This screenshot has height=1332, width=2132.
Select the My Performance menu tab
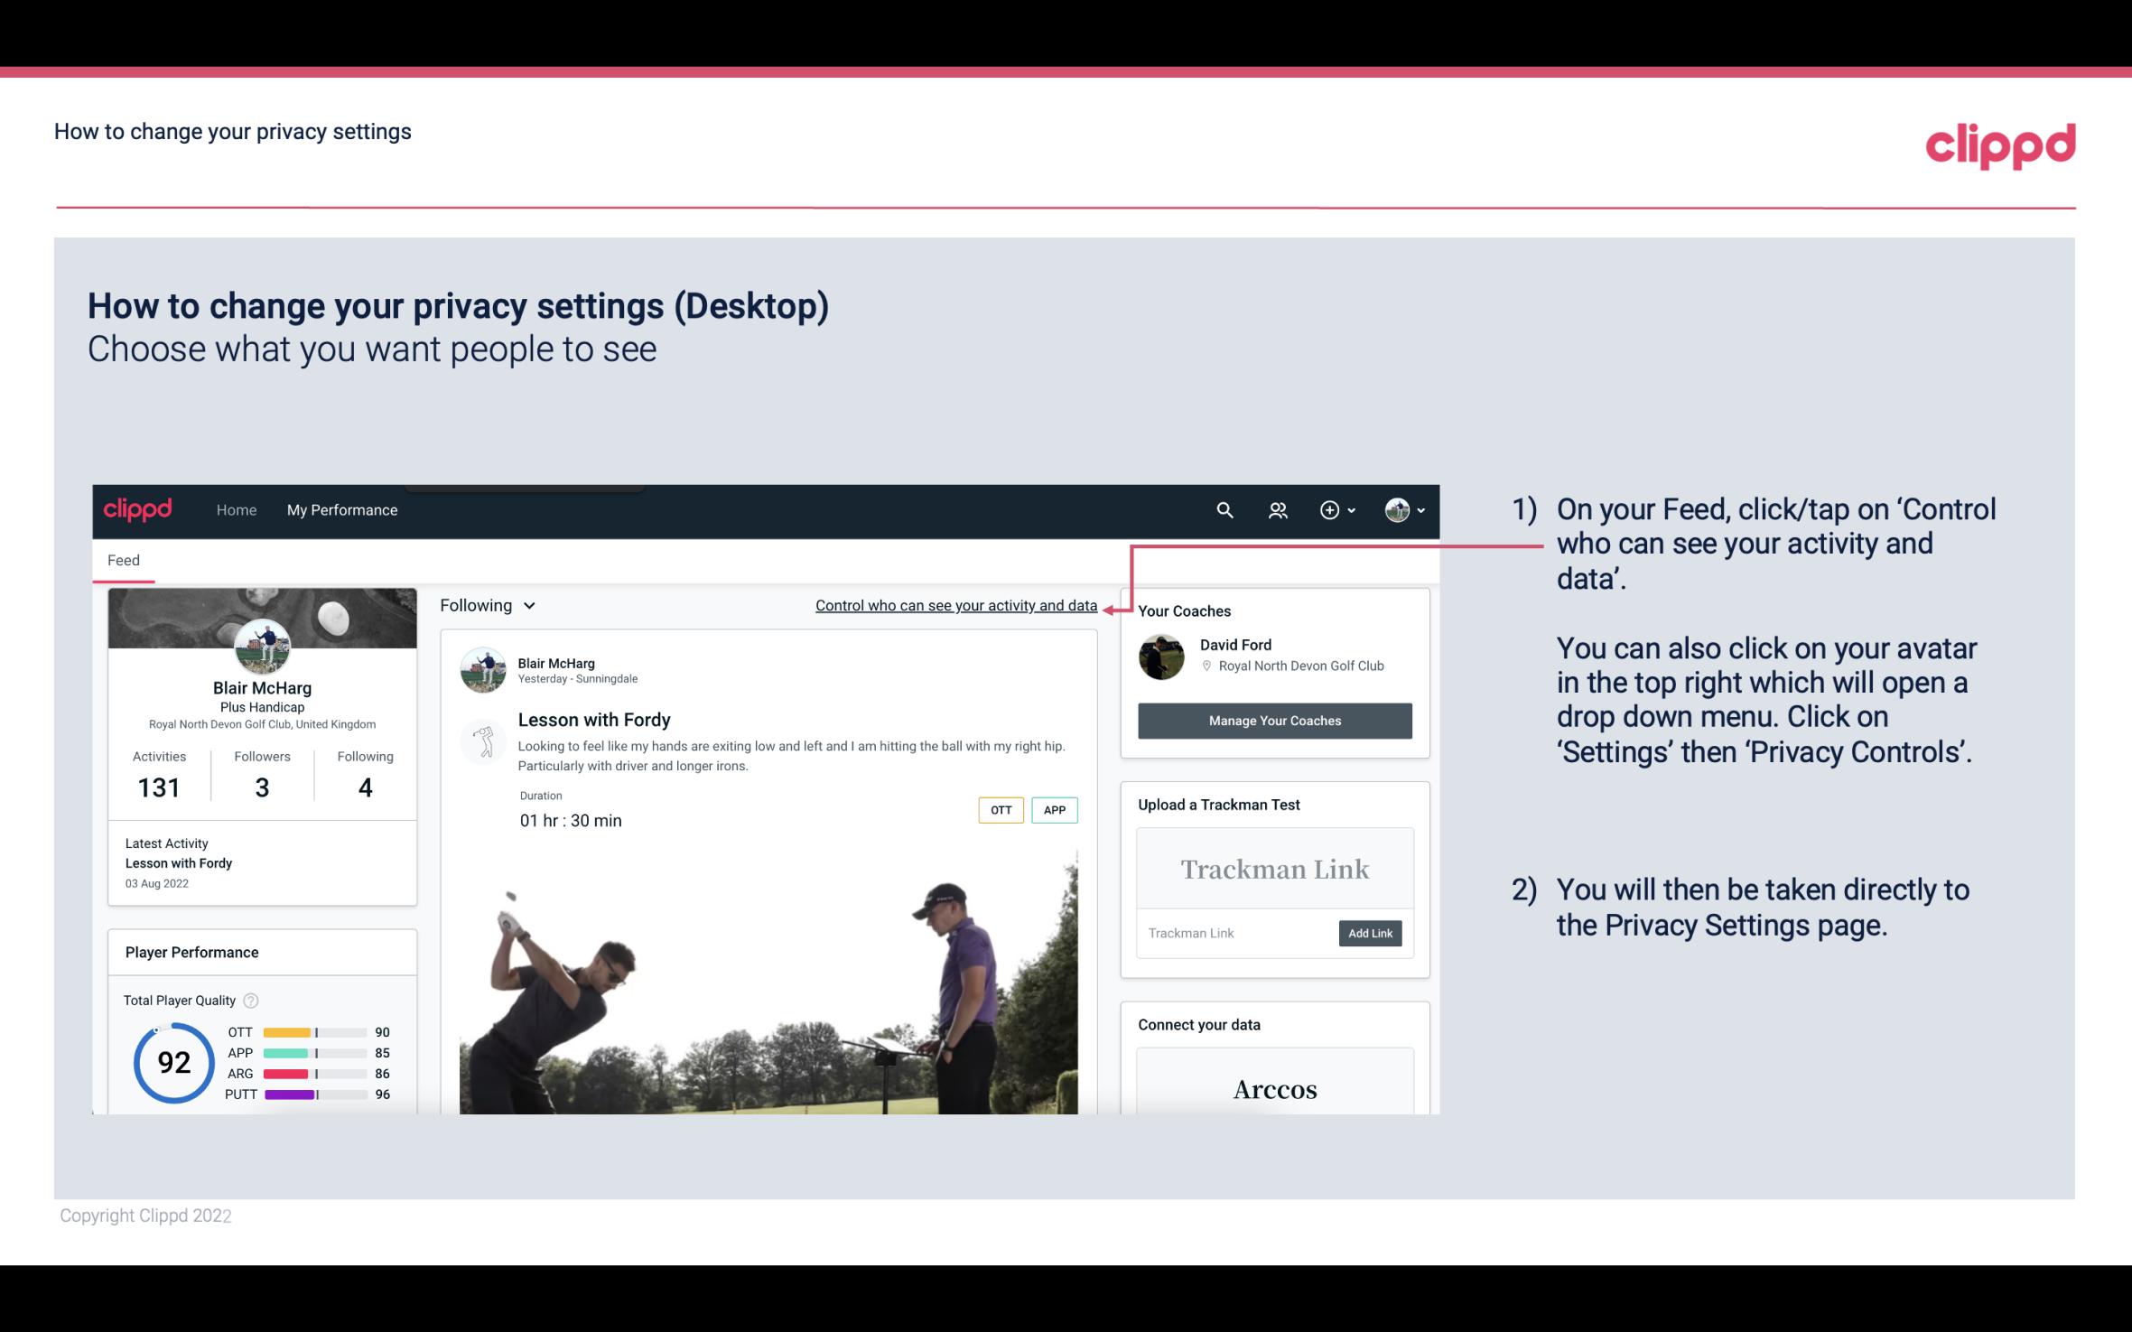[x=340, y=509]
